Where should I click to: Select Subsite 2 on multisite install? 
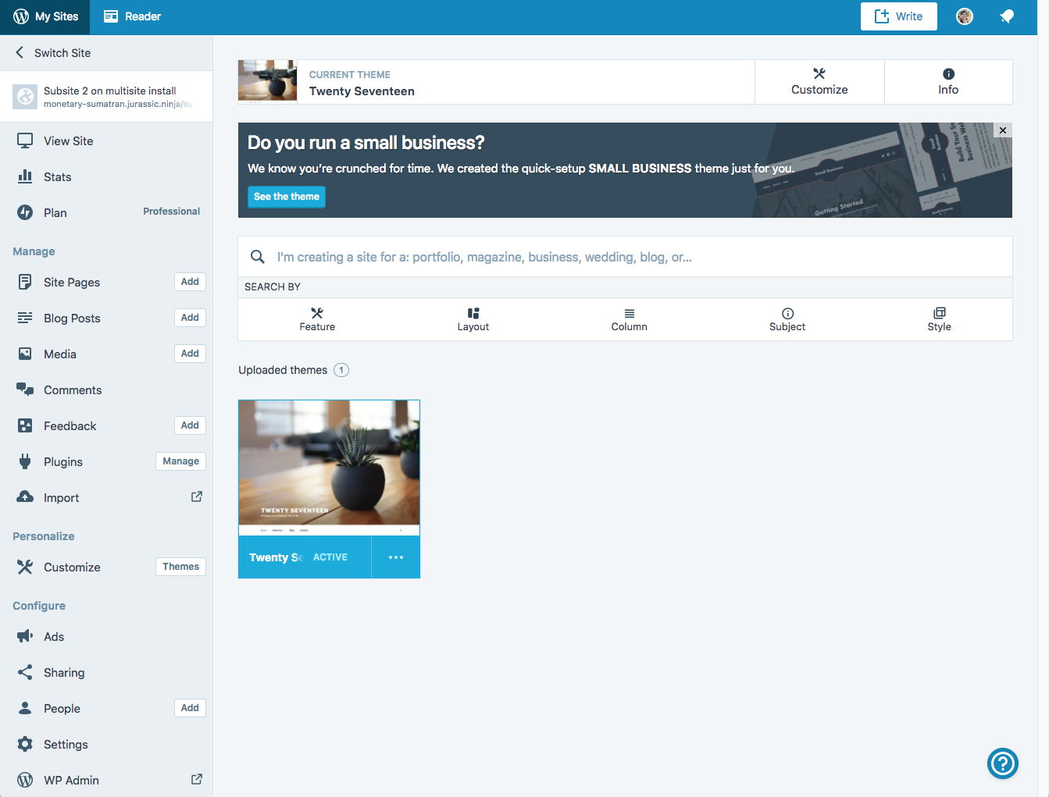pyautogui.click(x=106, y=97)
